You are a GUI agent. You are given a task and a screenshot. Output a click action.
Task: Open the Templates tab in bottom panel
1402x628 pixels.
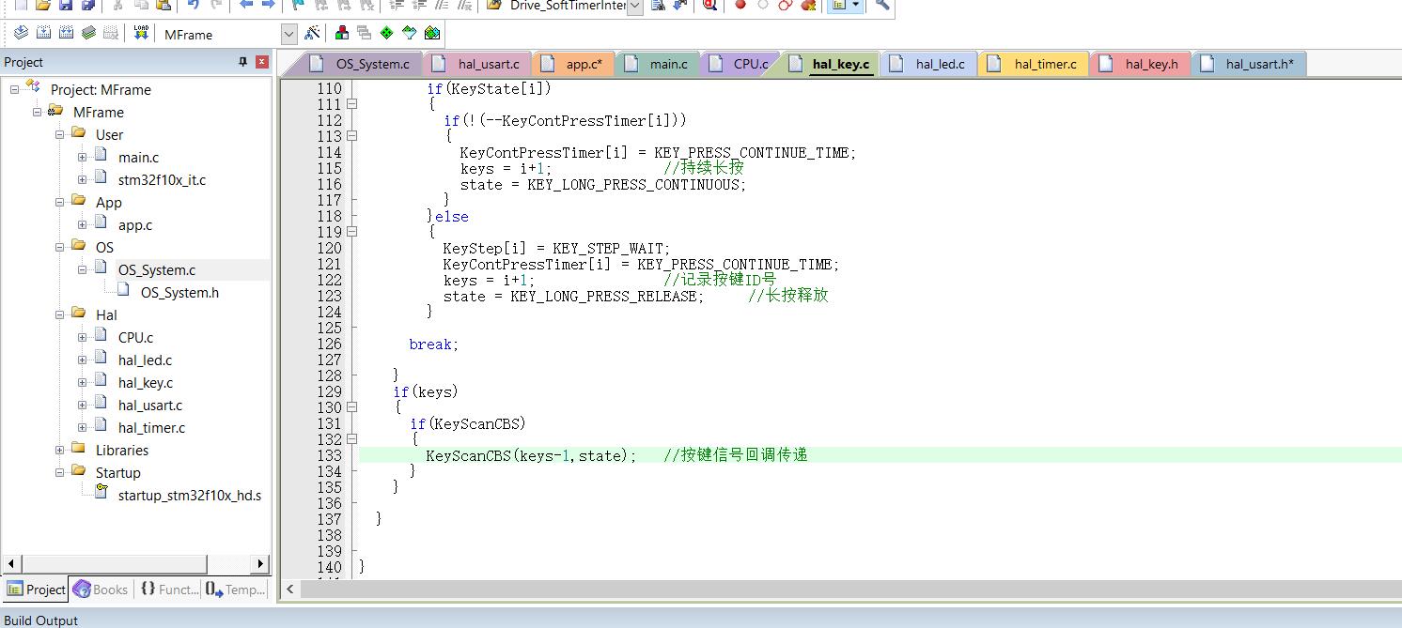pyautogui.click(x=235, y=590)
